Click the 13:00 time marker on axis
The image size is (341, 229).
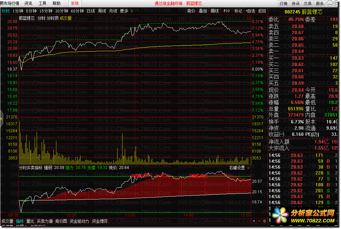coord(130,215)
